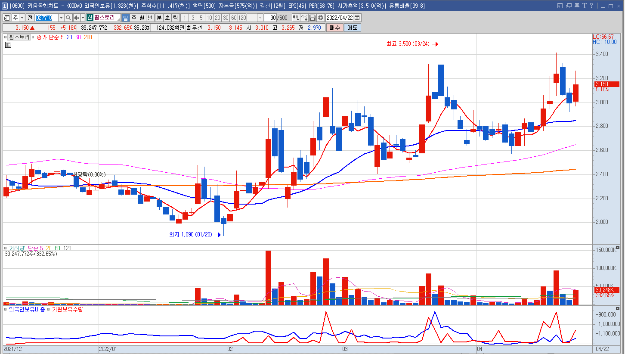This screenshot has height=354, width=625.
Task: Toggle the small square before 기관보유수량 legend
Action: coord(49,309)
